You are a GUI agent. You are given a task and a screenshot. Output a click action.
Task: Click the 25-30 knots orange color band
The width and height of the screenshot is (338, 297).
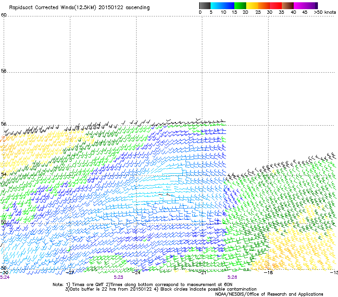[264, 5]
